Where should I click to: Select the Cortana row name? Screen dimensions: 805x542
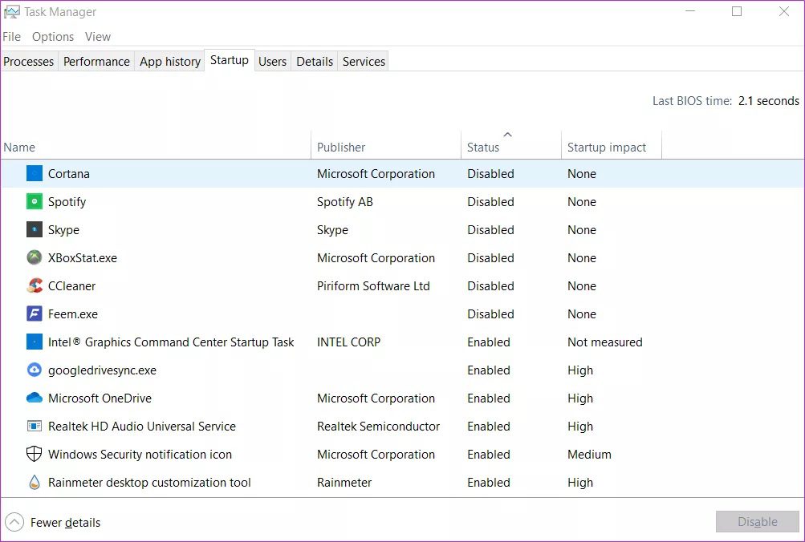point(69,174)
